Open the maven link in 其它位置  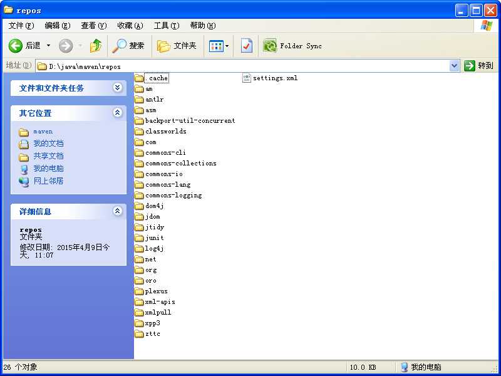tap(43, 132)
